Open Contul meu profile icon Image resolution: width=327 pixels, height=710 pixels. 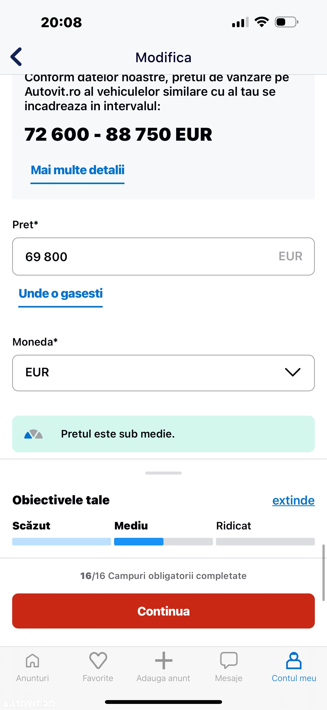click(x=294, y=660)
